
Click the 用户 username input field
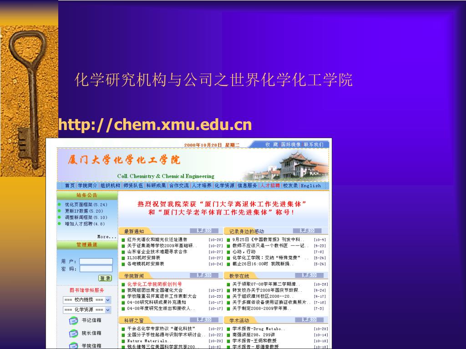[x=96, y=261]
